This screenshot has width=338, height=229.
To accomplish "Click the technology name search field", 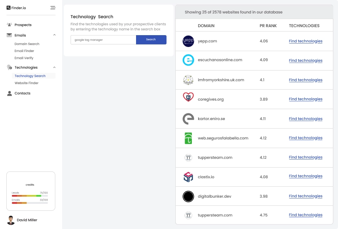I will tap(103, 40).
